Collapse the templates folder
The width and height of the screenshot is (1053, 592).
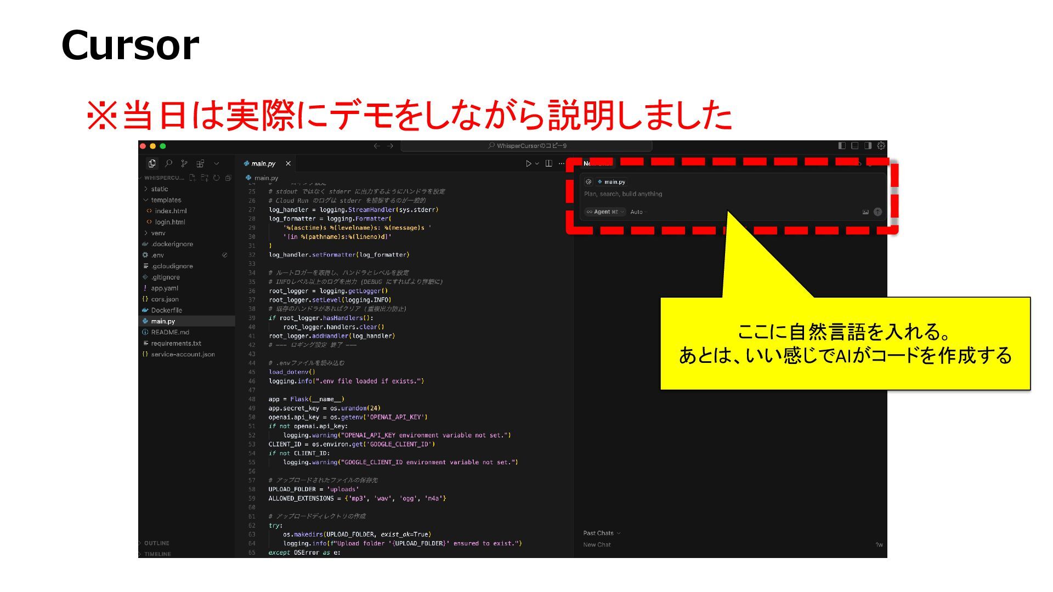pyautogui.click(x=186, y=200)
